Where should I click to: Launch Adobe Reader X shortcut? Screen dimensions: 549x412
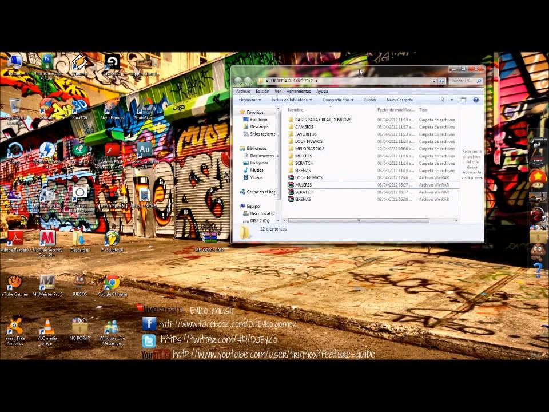(15, 241)
